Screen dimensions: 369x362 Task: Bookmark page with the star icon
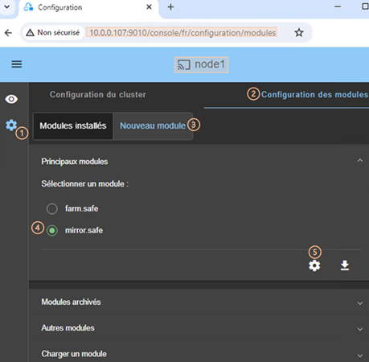[299, 33]
